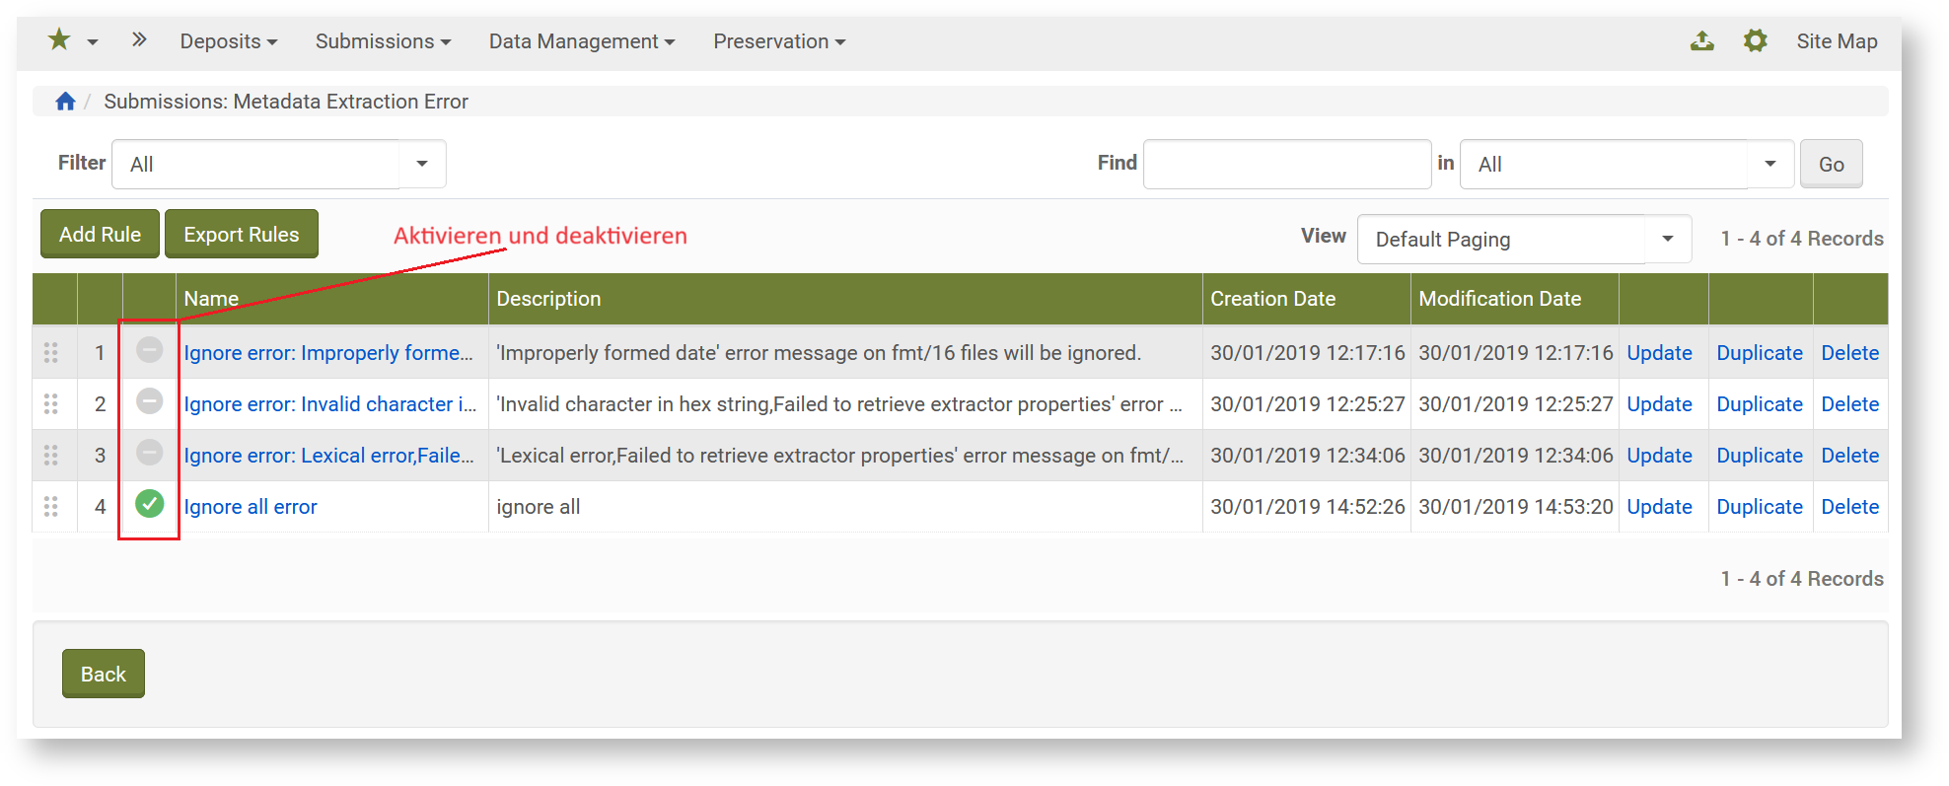Deactivate the 'Ignore all error' rule
The width and height of the screenshot is (1949, 786).
[x=149, y=504]
